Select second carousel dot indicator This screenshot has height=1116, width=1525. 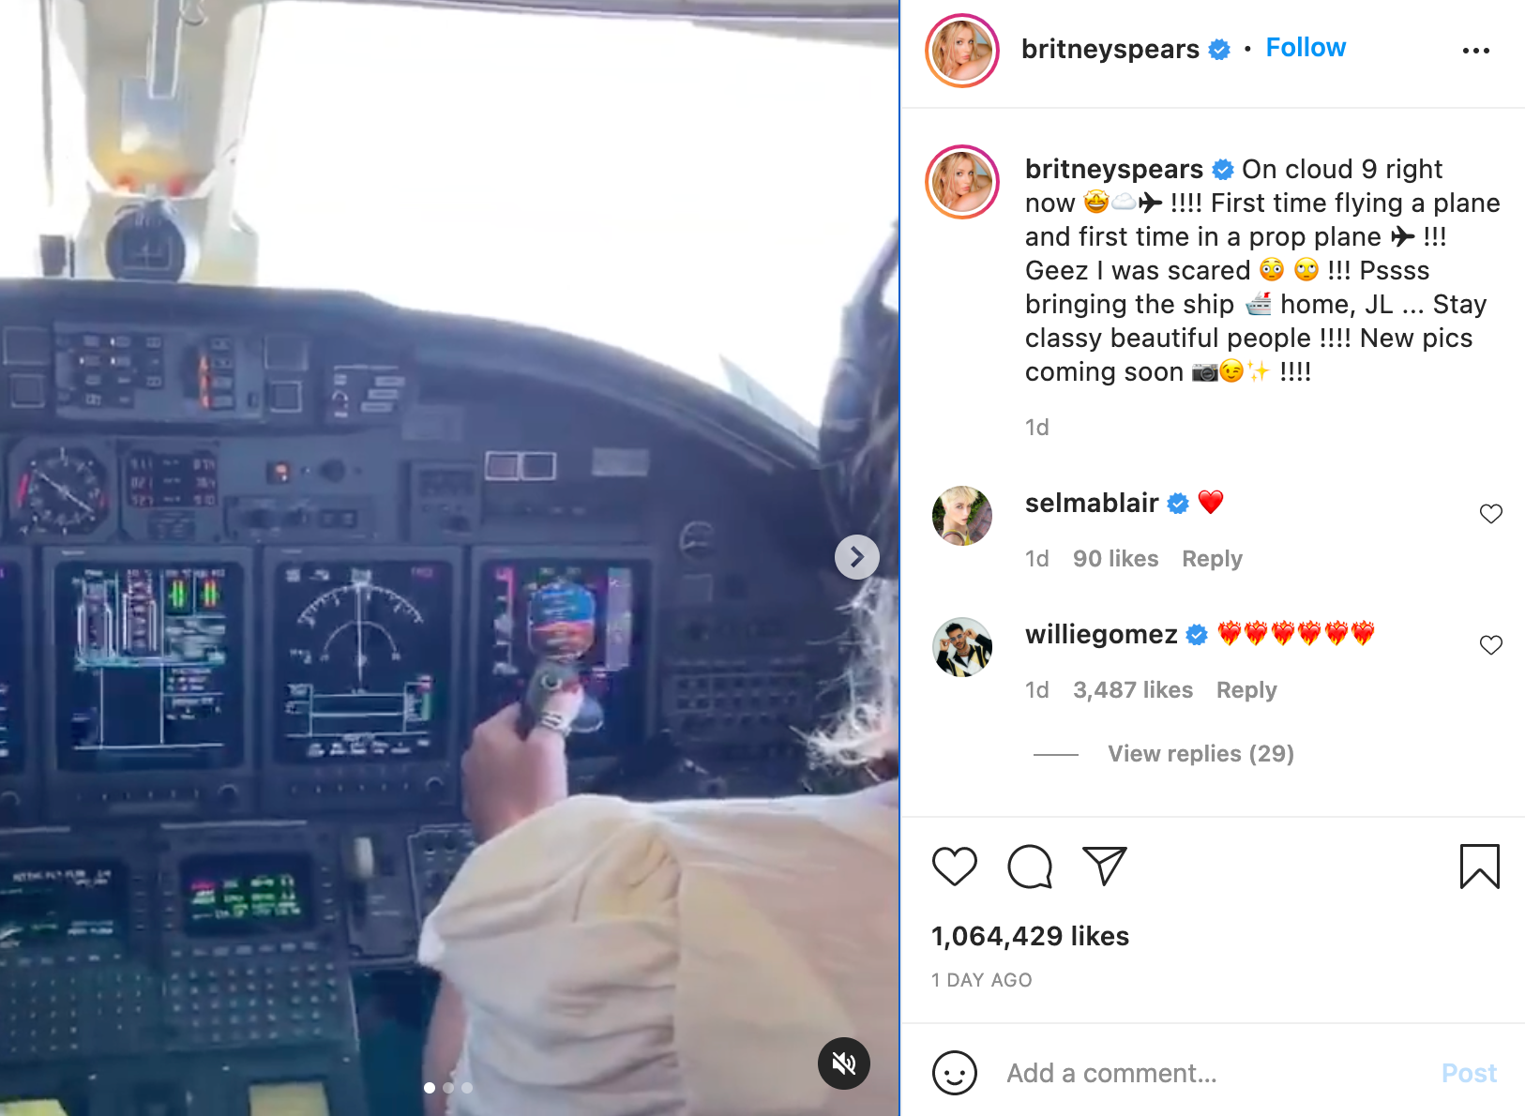(x=448, y=1088)
